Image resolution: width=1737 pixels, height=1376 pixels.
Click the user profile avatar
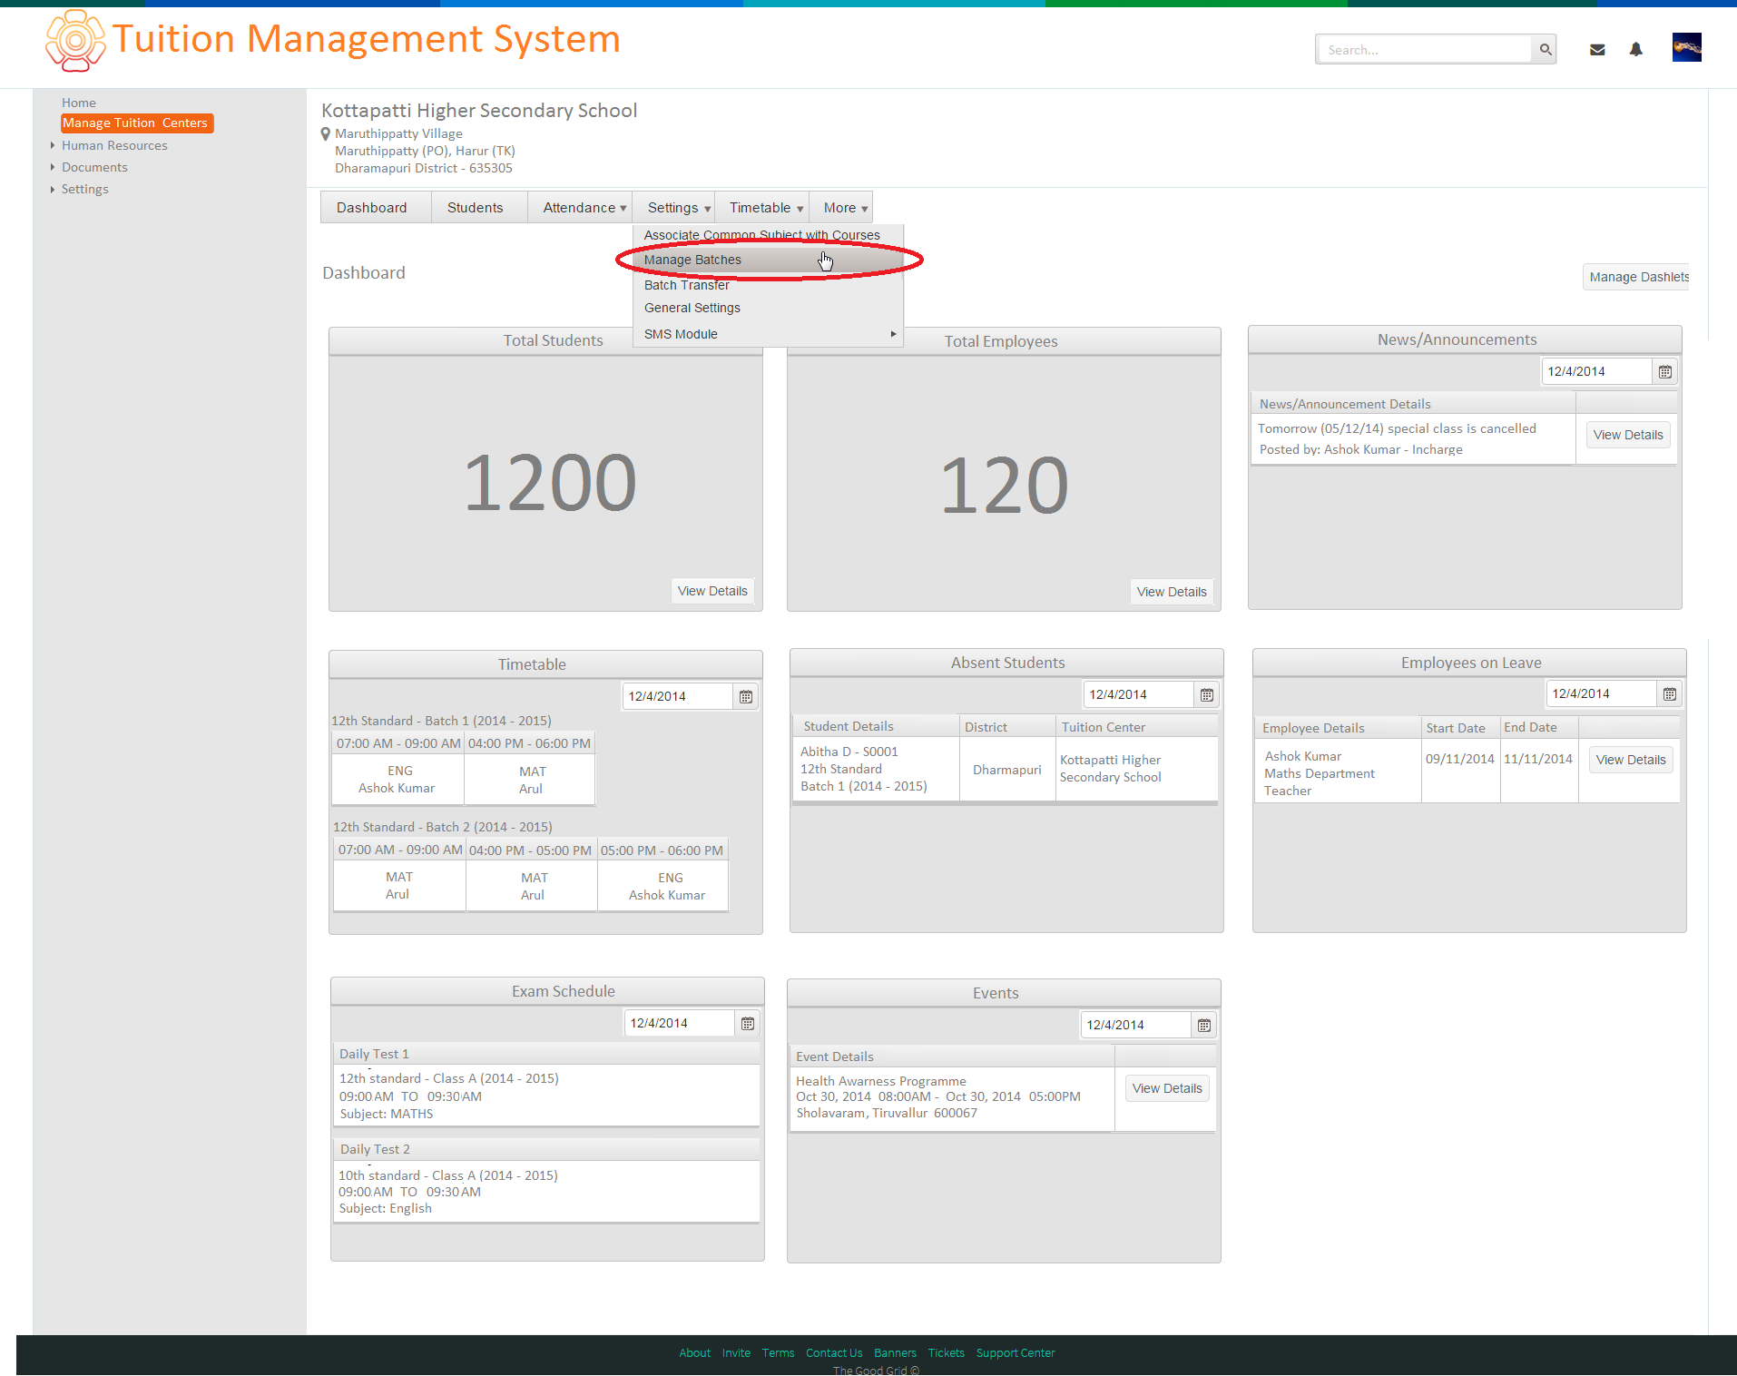[x=1686, y=47]
